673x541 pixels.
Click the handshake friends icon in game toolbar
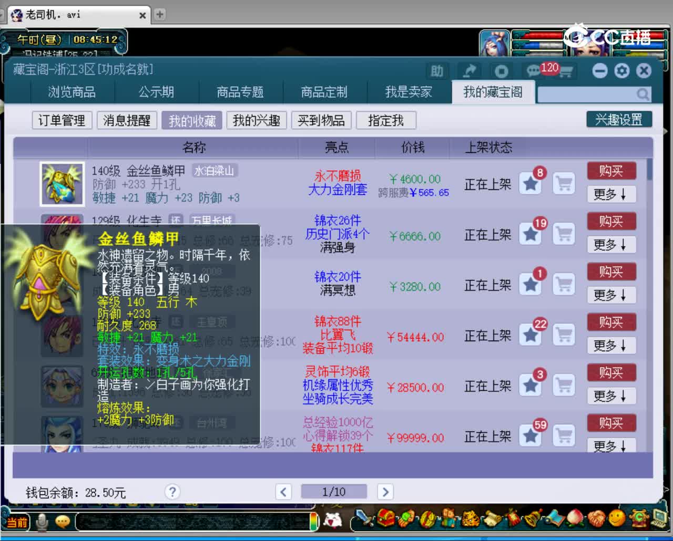596,518
